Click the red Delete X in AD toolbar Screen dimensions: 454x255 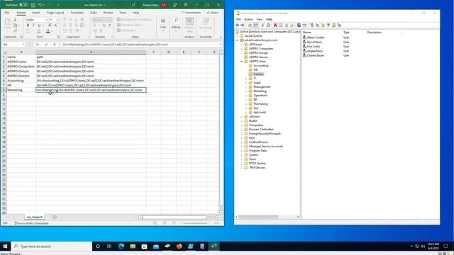point(275,25)
